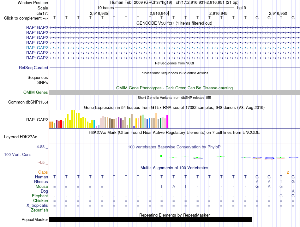Click the GTEx Gene Expression track title

coord(174,107)
